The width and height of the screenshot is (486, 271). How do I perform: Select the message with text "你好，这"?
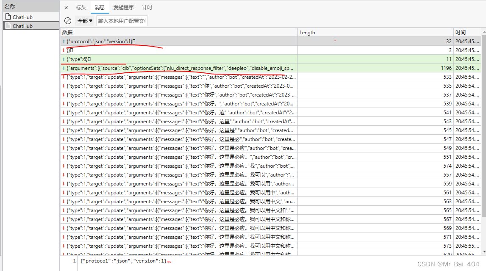[x=271, y=113]
